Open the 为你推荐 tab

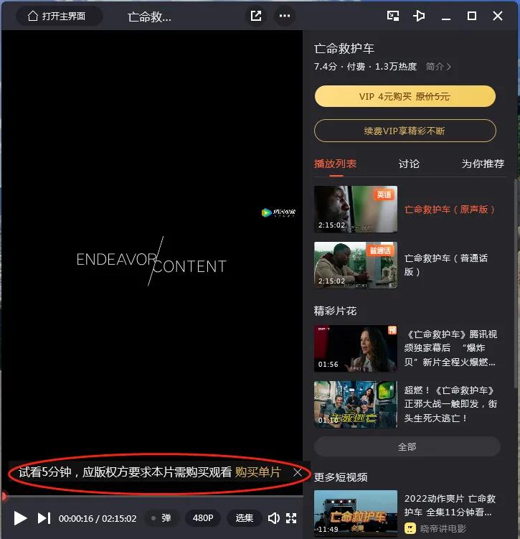pyautogui.click(x=483, y=164)
